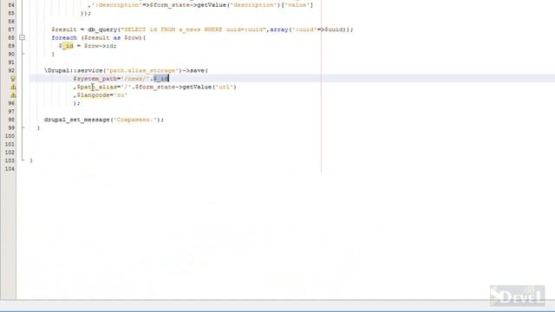Click line number 96 in the gutter
The height and width of the screenshot is (312, 555).
(11, 103)
